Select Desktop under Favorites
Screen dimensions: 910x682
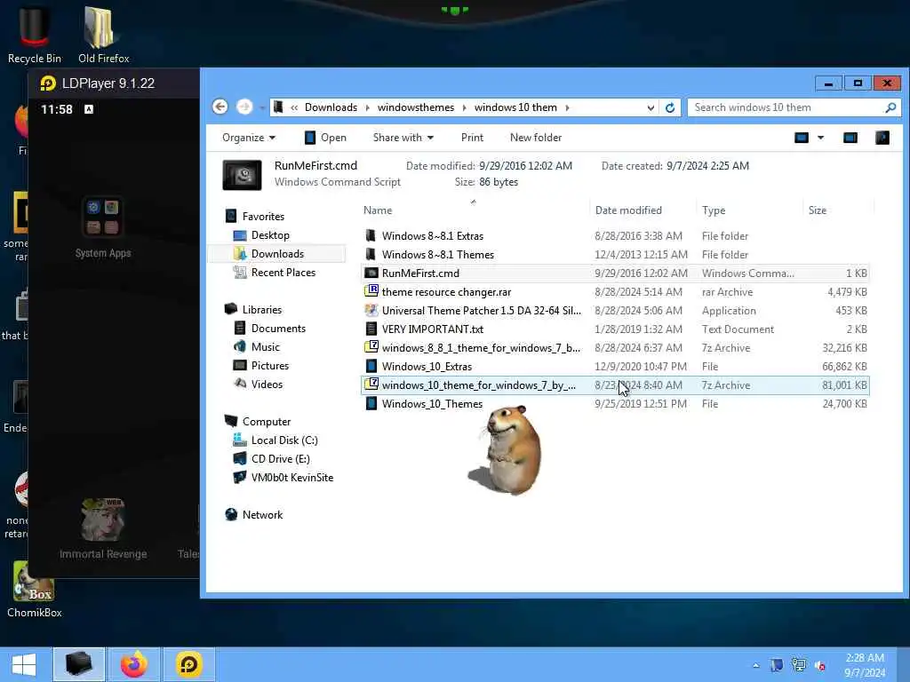[270, 234]
